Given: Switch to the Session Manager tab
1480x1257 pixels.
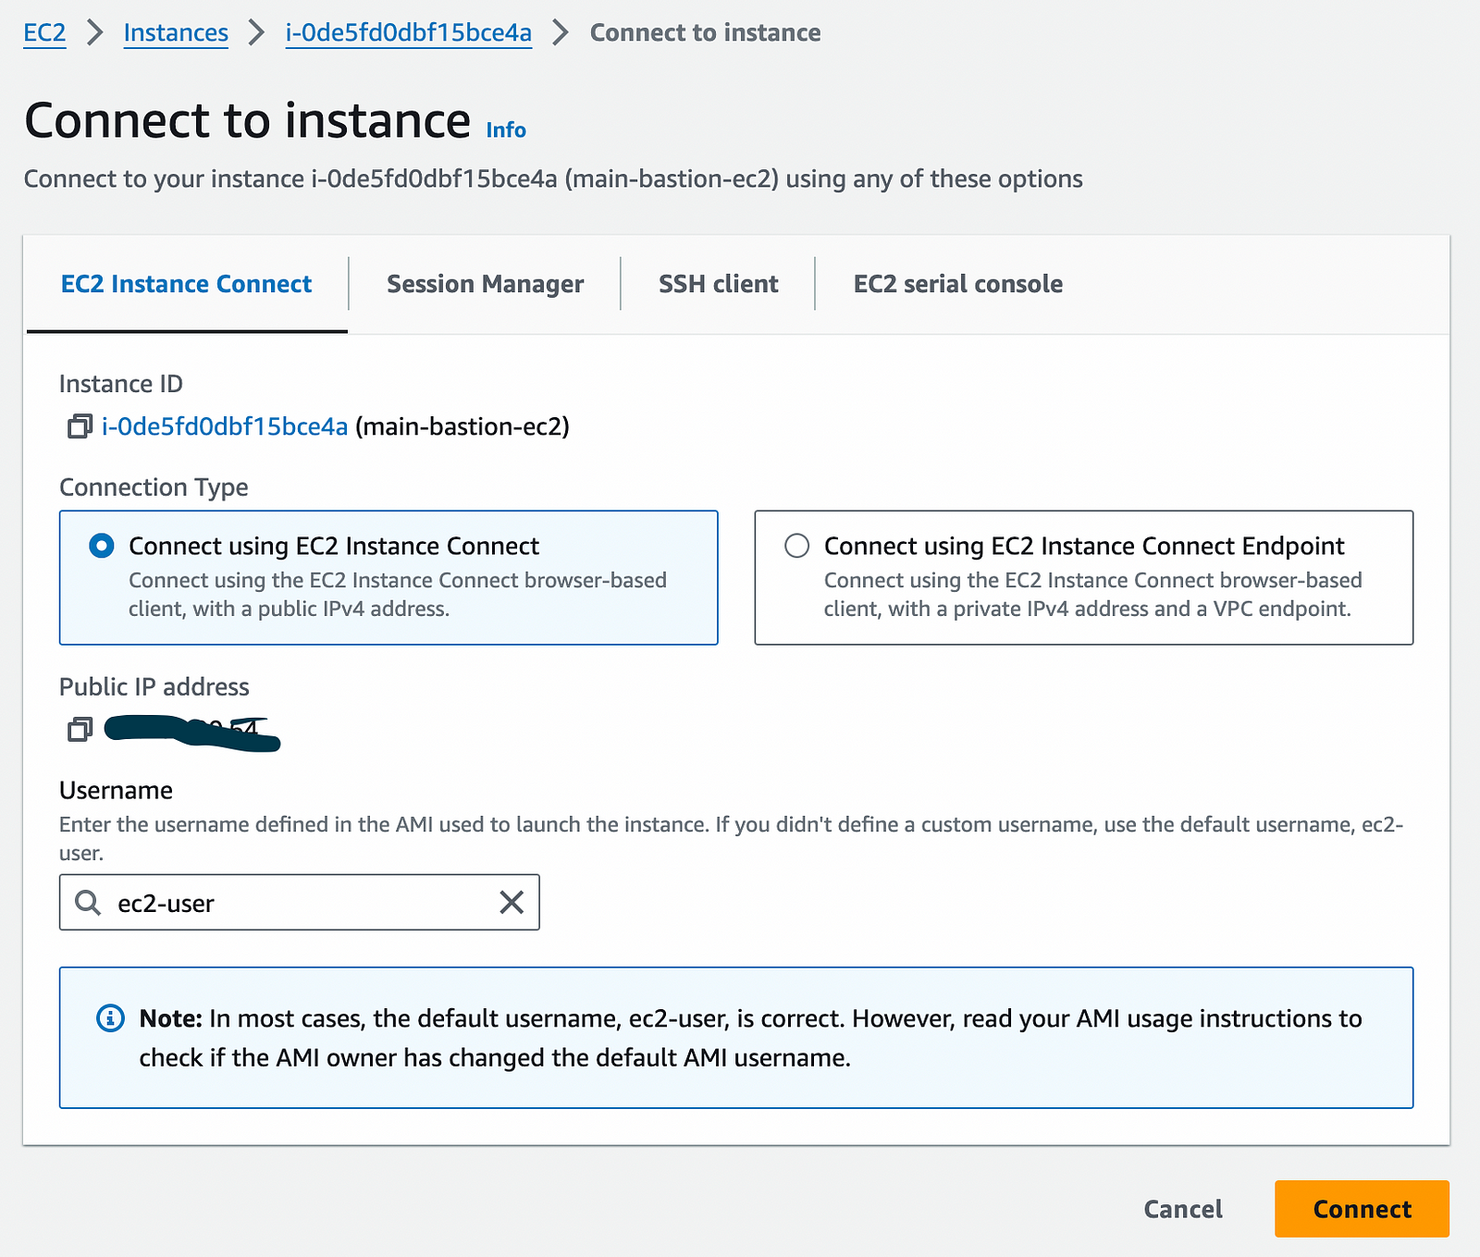Looking at the screenshot, I should pyautogui.click(x=485, y=284).
